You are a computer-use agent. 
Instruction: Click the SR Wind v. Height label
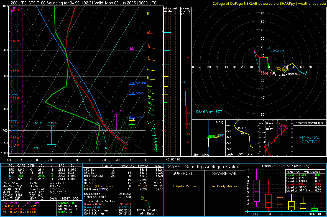click(270, 126)
